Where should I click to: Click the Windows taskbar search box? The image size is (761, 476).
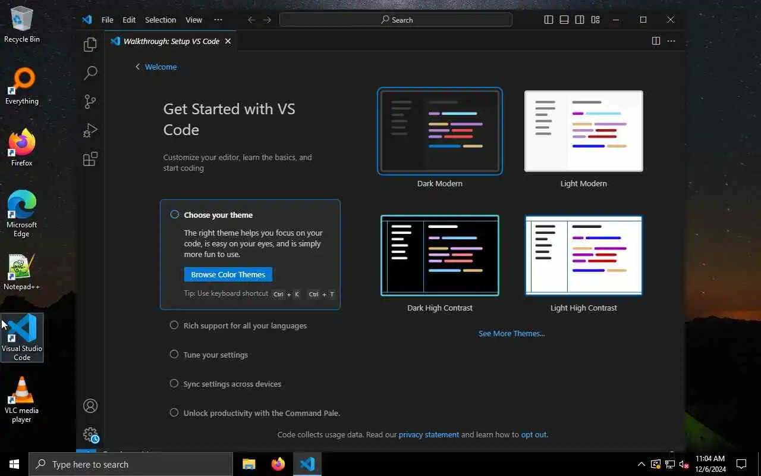click(131, 464)
